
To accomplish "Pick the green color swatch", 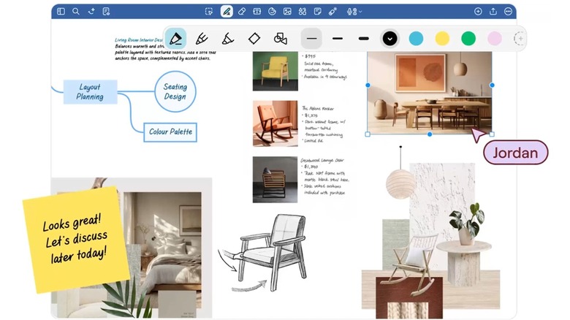I will (x=468, y=39).
